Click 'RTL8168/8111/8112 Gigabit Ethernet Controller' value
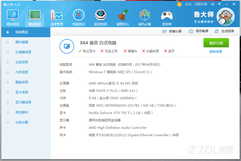Viewport: 241px width, 161px height. point(133,135)
